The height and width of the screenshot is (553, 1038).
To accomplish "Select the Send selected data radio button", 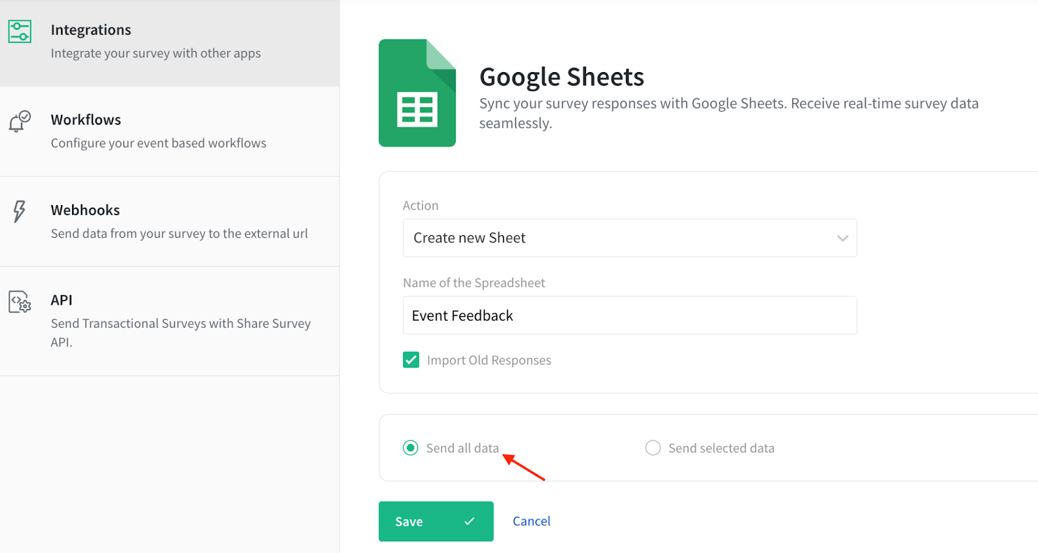I will click(x=653, y=448).
